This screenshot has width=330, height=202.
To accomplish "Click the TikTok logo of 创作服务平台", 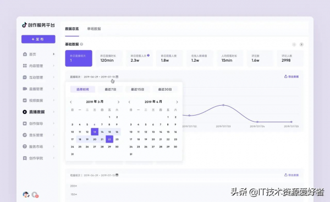I will pyautogui.click(x=24, y=25).
